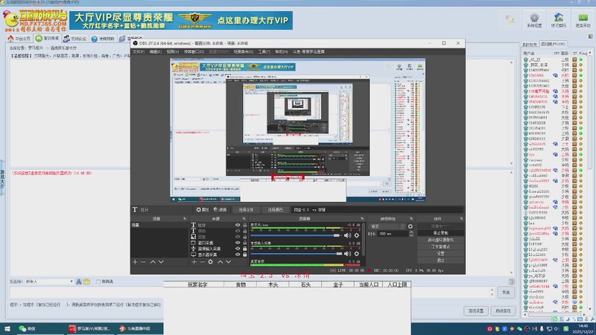Open OBS 工具(T) menu
The image size is (596, 335).
[x=264, y=51]
